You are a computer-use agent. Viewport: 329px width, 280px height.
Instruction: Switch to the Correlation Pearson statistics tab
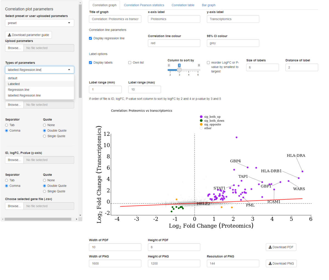pyautogui.click(x=144, y=5)
